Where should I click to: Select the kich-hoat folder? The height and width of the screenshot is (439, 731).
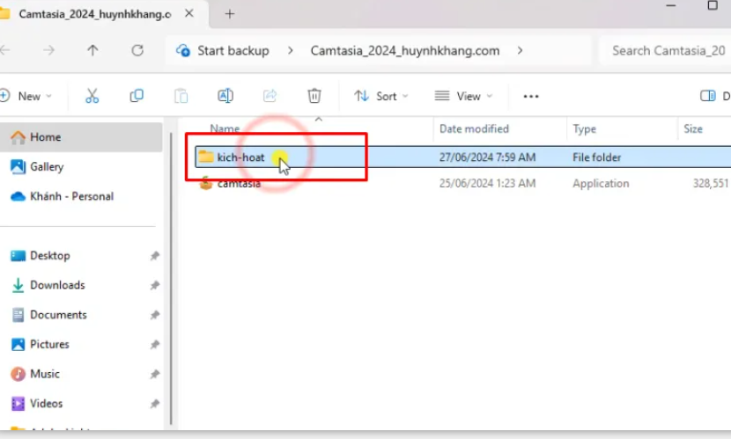(x=240, y=157)
